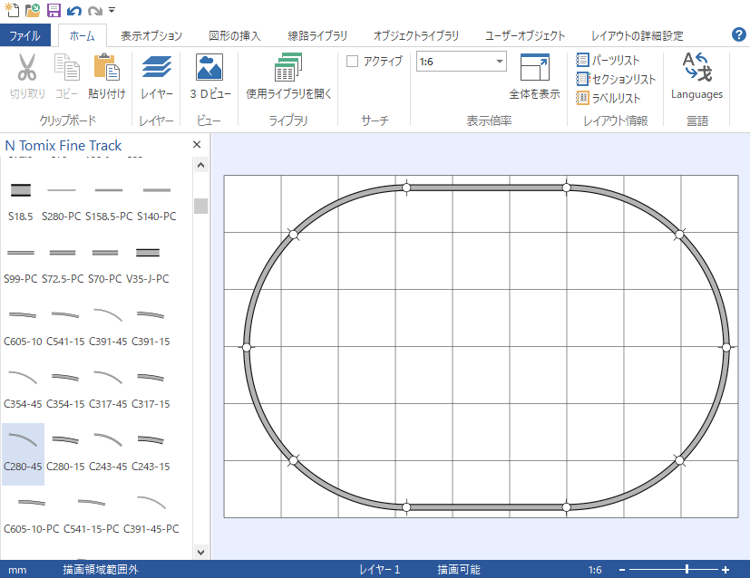Save the layout with the floppy icon
Image resolution: width=750 pixels, height=578 pixels.
point(54,10)
